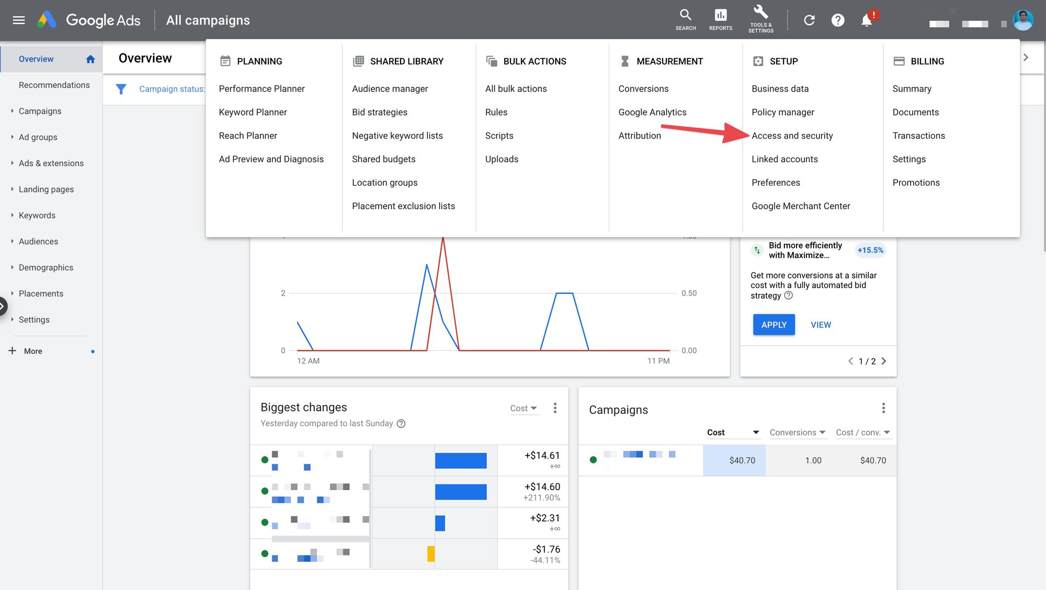Image resolution: width=1046 pixels, height=590 pixels.
Task: Open the Cost / conv. column dropdown
Action: pyautogui.click(x=863, y=433)
